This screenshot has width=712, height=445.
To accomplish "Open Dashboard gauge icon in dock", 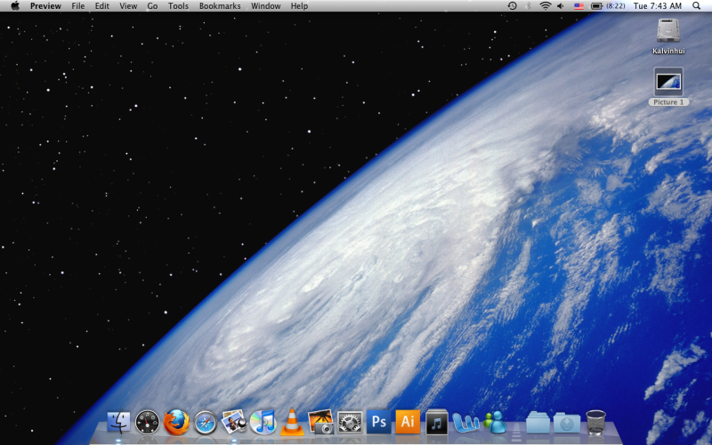I will click(x=148, y=421).
